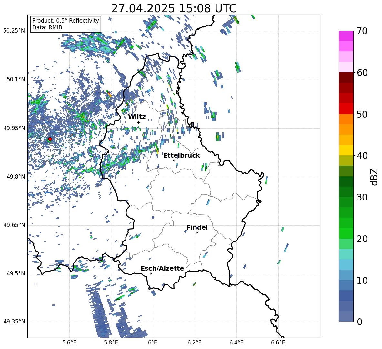The height and width of the screenshot is (349, 382).
Task: Click the 49.35°N latitude label
Action: pos(14,322)
